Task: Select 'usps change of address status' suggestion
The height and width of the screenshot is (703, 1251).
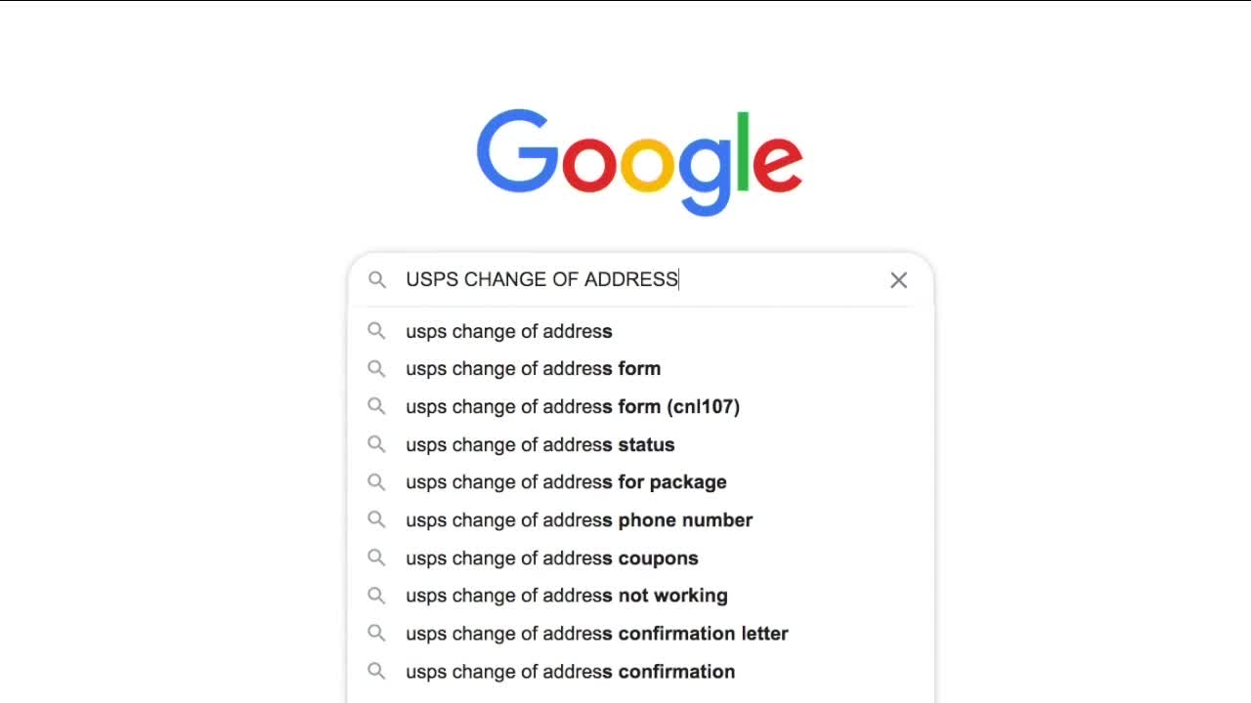Action: pos(540,445)
